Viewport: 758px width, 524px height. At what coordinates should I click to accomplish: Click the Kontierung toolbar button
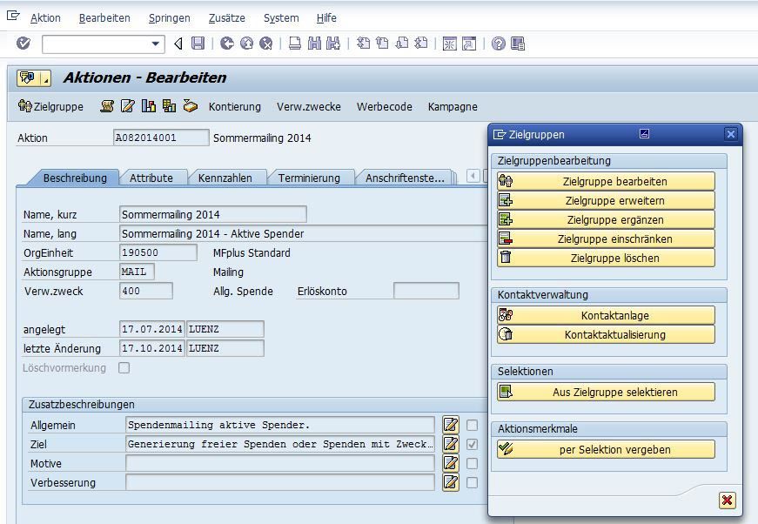tap(234, 107)
